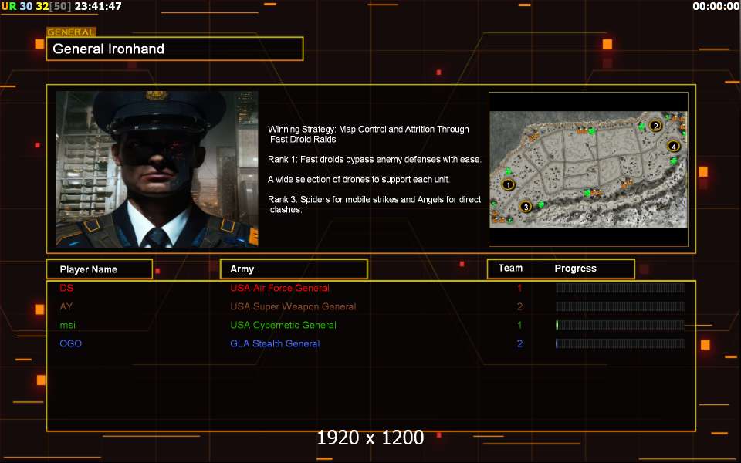The height and width of the screenshot is (463, 741).
Task: Click the USA Super Weapon General army
Action: click(293, 306)
